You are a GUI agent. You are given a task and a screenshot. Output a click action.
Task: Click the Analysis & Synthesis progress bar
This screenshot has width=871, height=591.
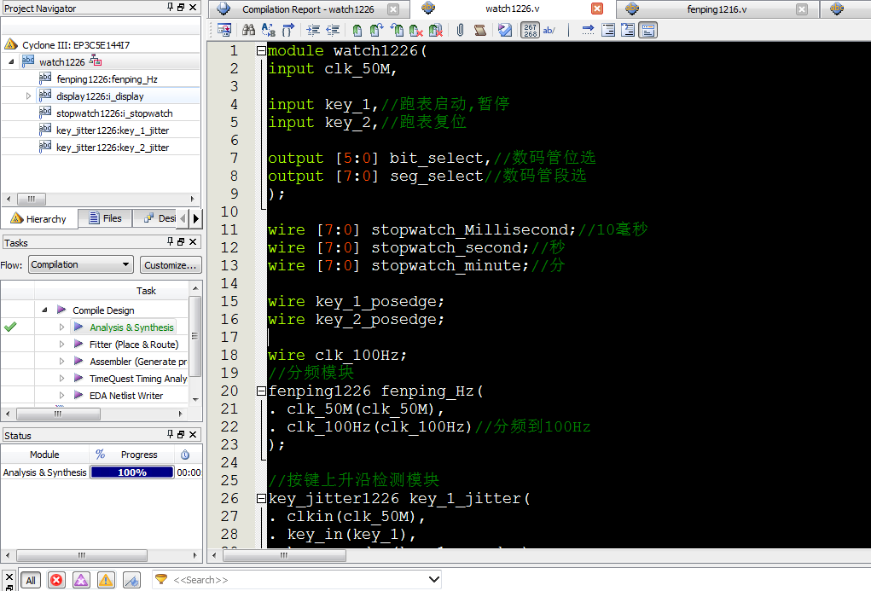[131, 472]
